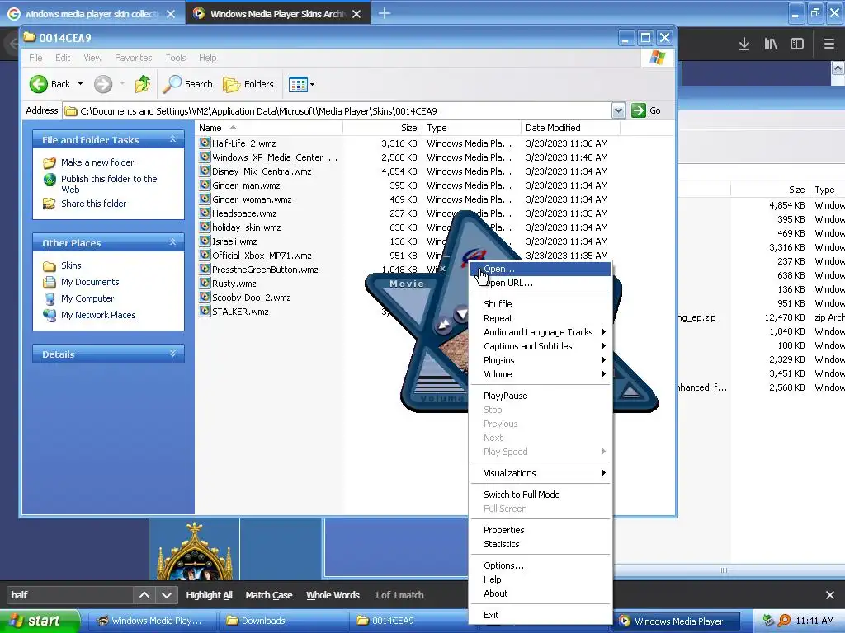This screenshot has height=633, width=845.
Task: Close the find bar
Action: 830,595
